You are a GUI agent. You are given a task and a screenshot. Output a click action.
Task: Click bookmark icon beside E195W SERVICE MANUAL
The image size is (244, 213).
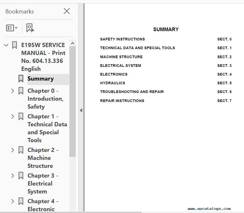click(15, 45)
